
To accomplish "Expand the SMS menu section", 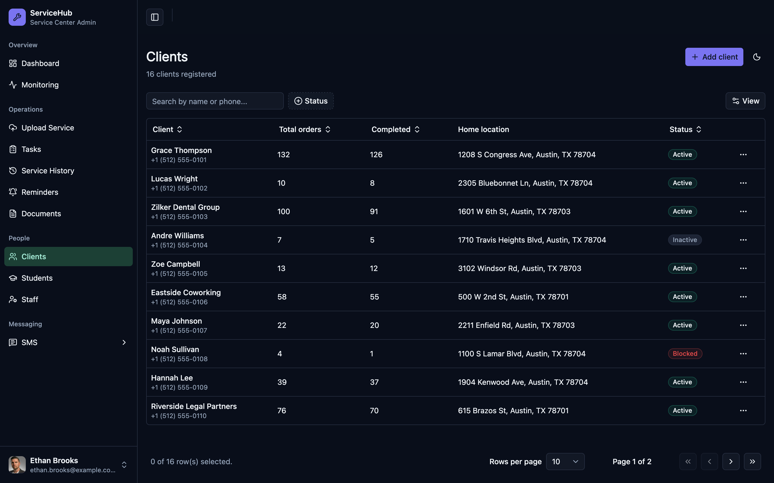I will (x=69, y=342).
